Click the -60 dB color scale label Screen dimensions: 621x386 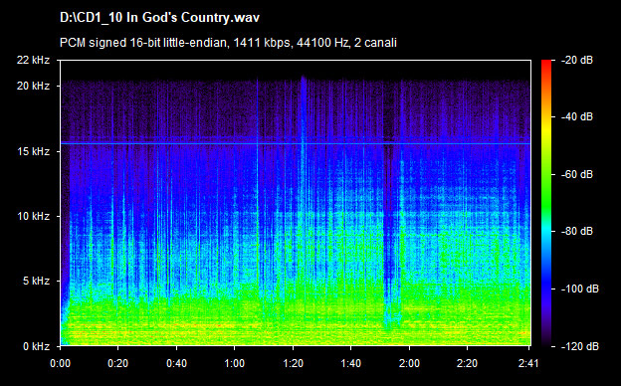coord(577,174)
